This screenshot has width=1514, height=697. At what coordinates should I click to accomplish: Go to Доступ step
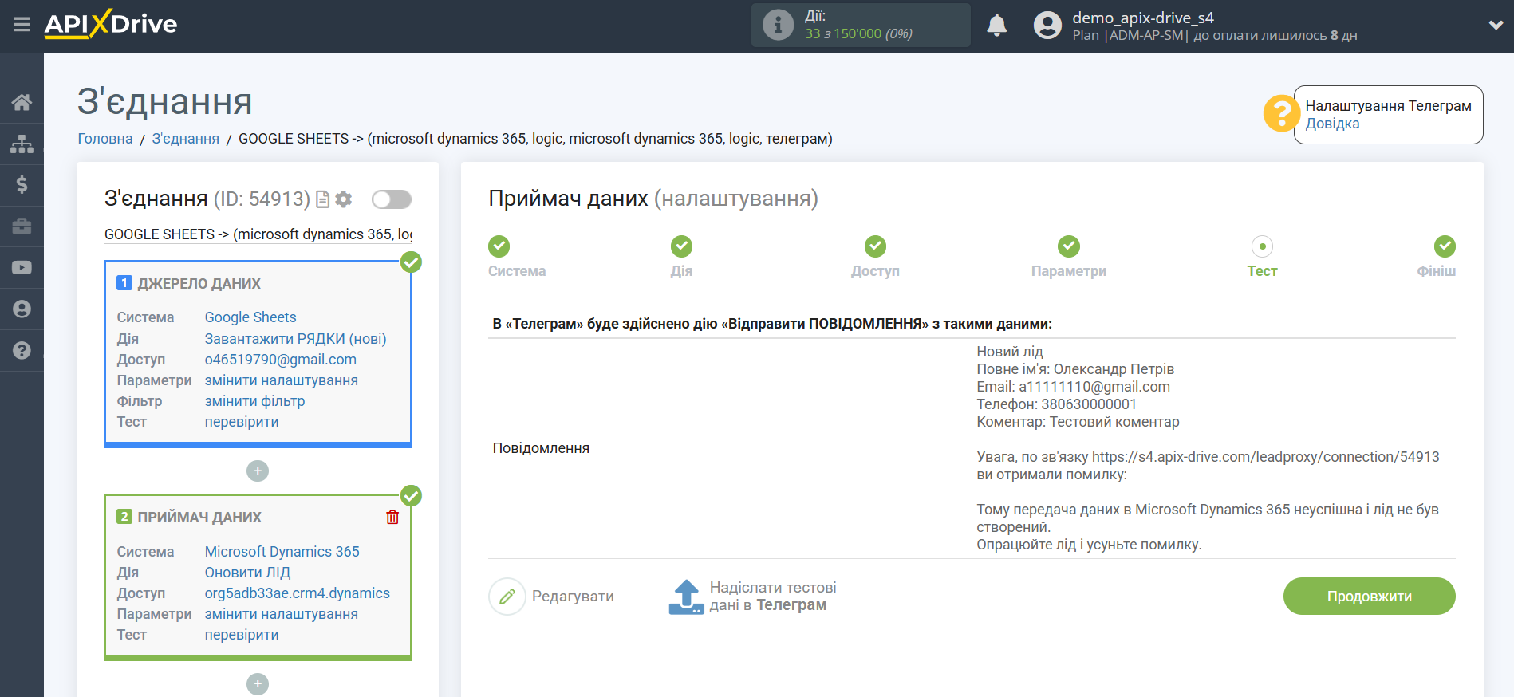pos(875,246)
